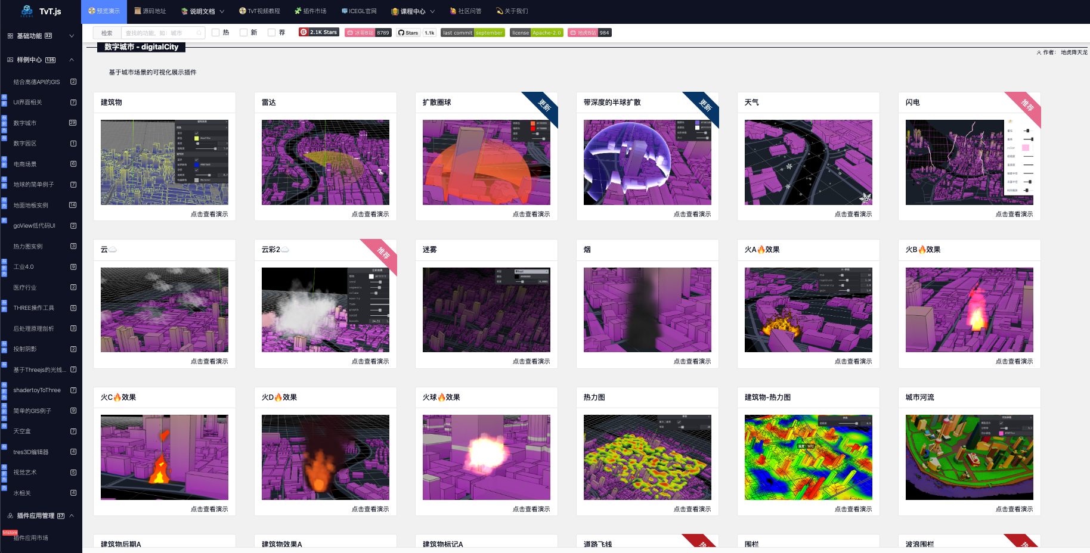Screen dimensions: 1090x553
Task: Click 点击查看演示 under 雷达 card
Action: [370, 214]
